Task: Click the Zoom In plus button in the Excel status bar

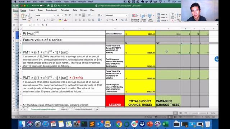Action: click(x=207, y=113)
